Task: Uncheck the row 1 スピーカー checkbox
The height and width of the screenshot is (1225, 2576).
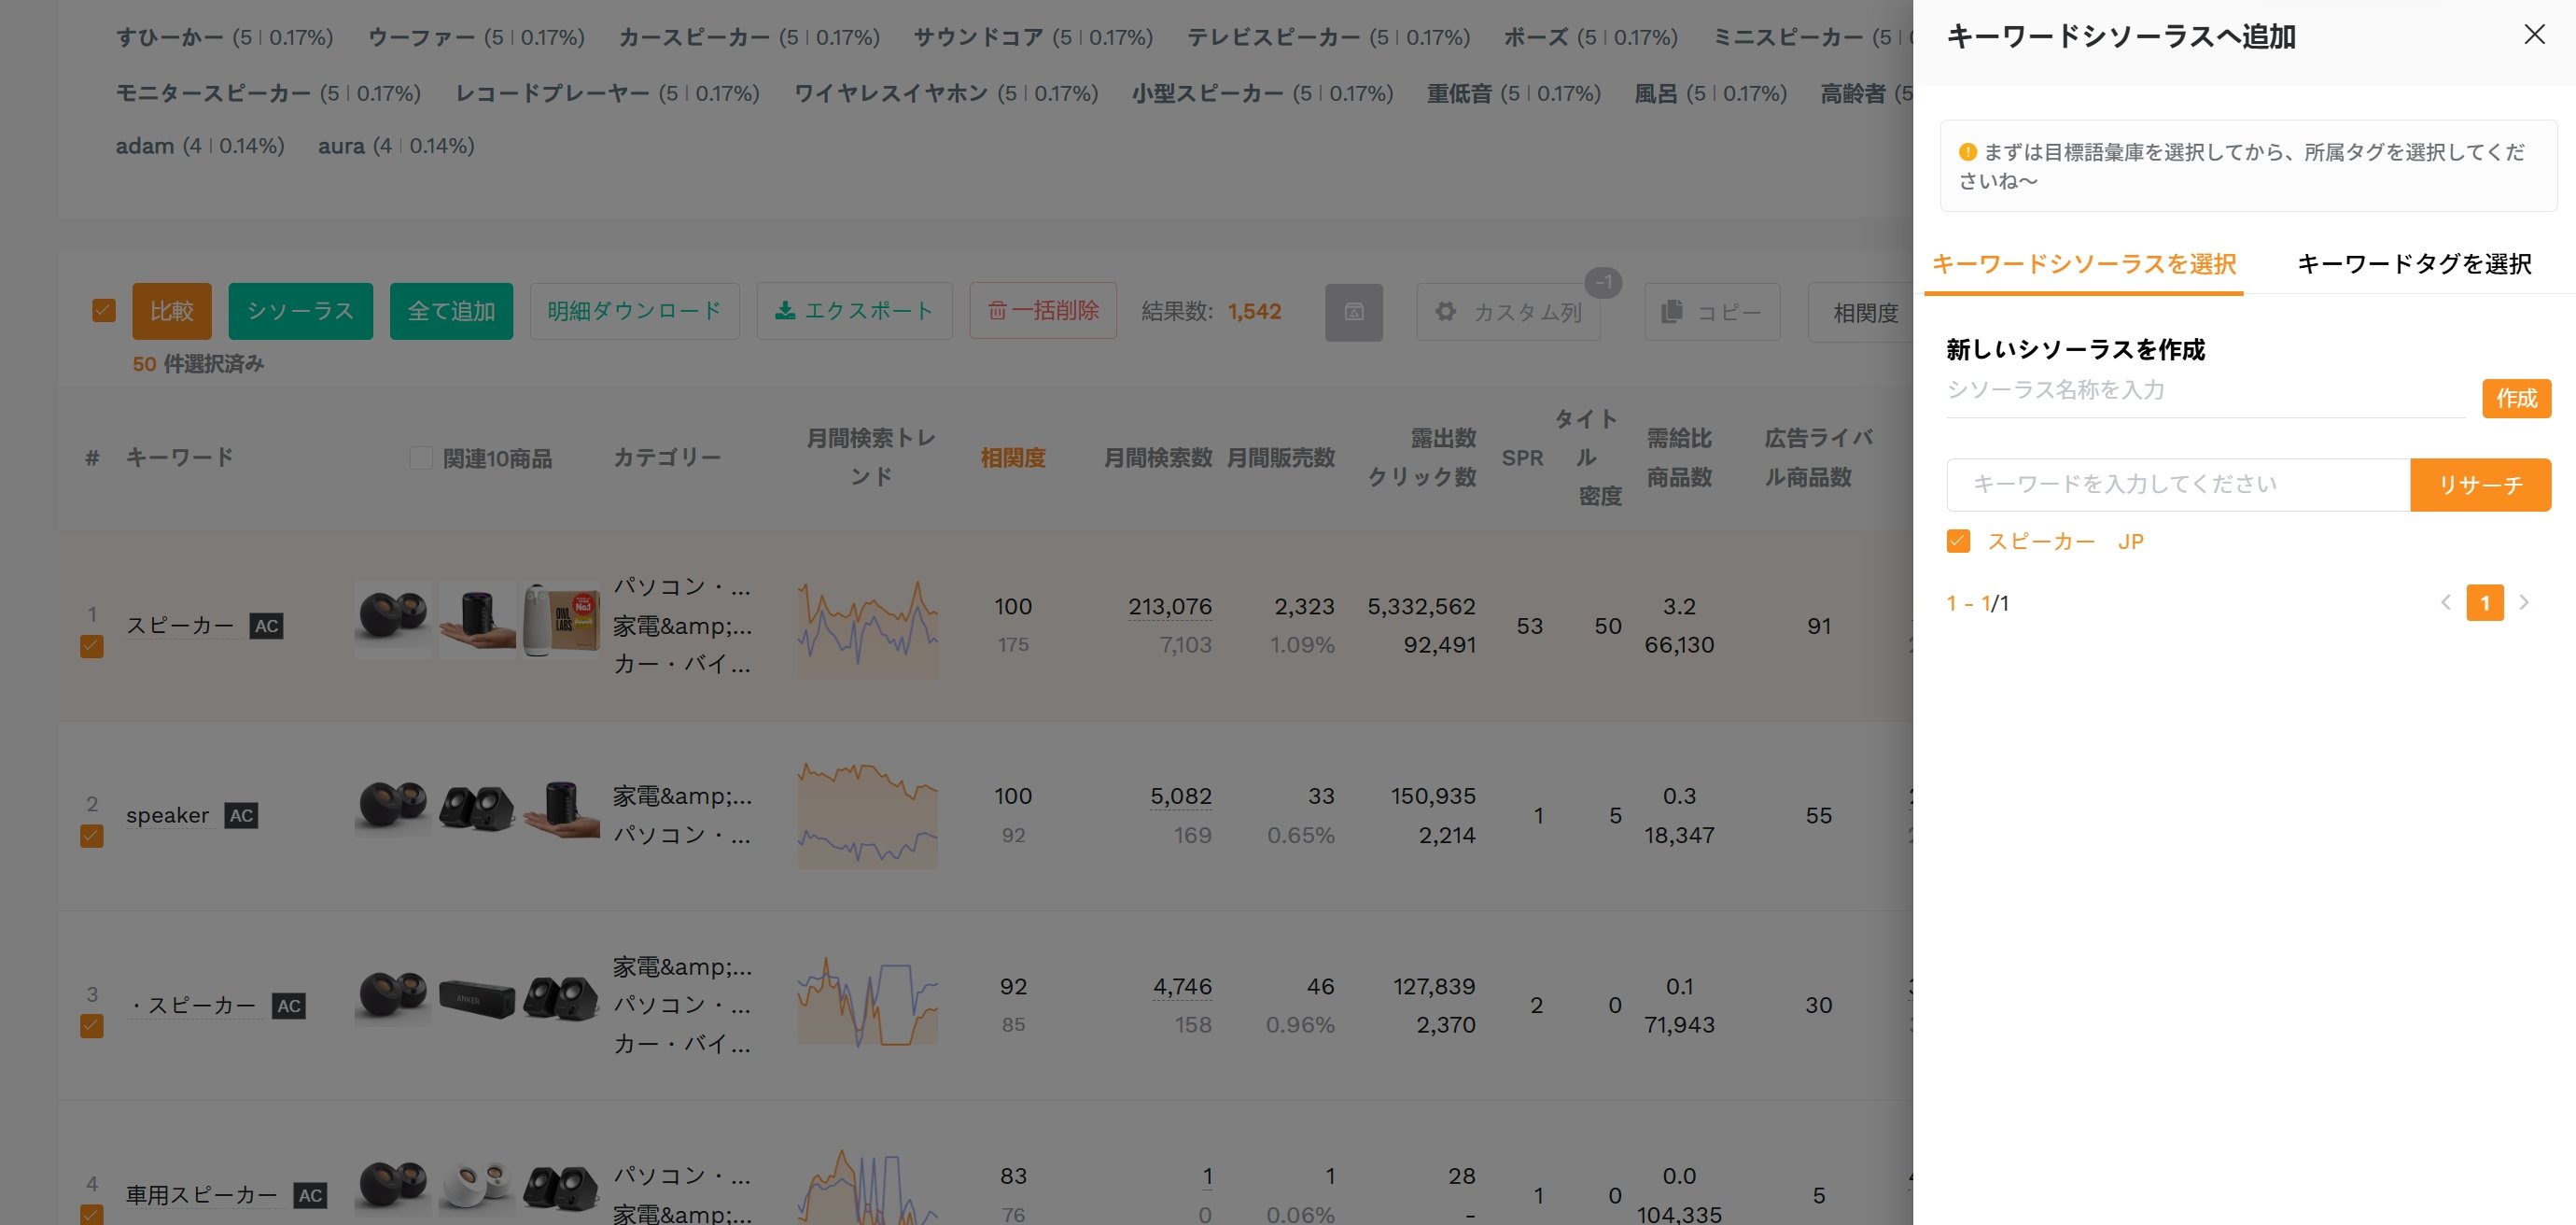Action: pos(92,646)
